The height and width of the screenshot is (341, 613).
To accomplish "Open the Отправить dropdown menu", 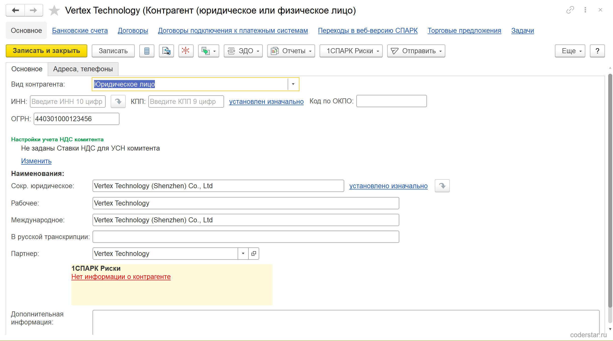I will click(416, 51).
